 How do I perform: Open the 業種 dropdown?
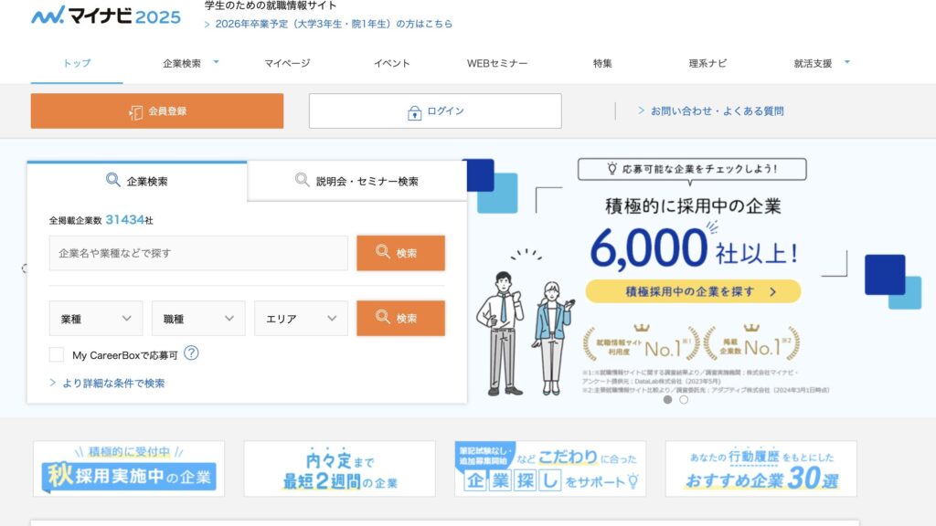click(x=96, y=319)
